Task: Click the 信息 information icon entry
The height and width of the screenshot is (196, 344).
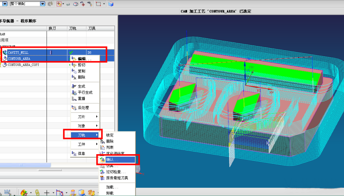Action: pos(74,153)
